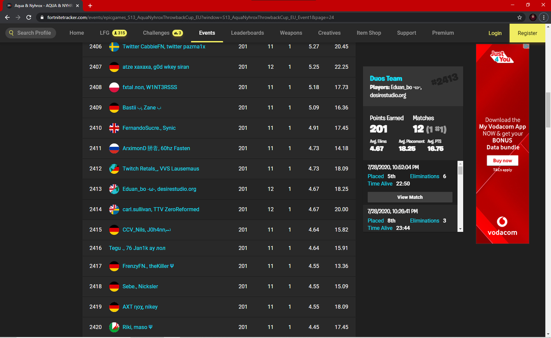
Task: Open team Twitch Retals_, VVS Lausemaus
Action: [x=161, y=169]
